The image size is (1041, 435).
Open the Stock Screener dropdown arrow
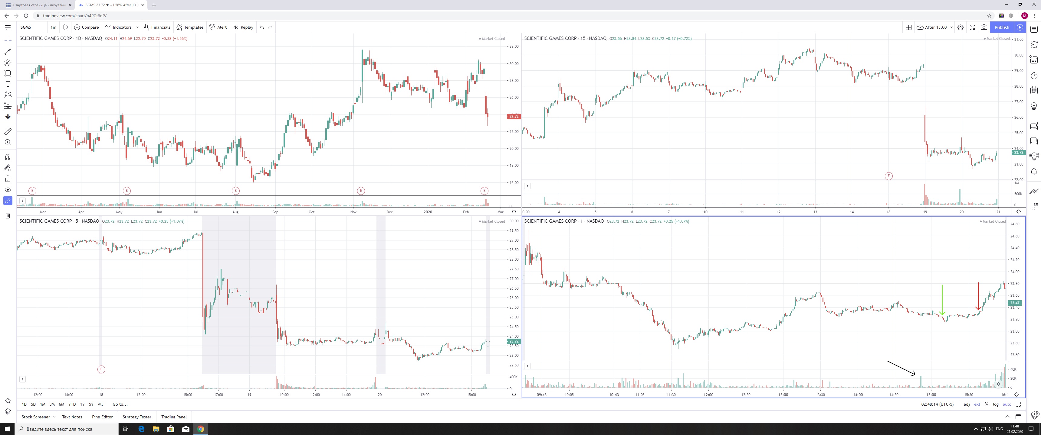(x=54, y=417)
